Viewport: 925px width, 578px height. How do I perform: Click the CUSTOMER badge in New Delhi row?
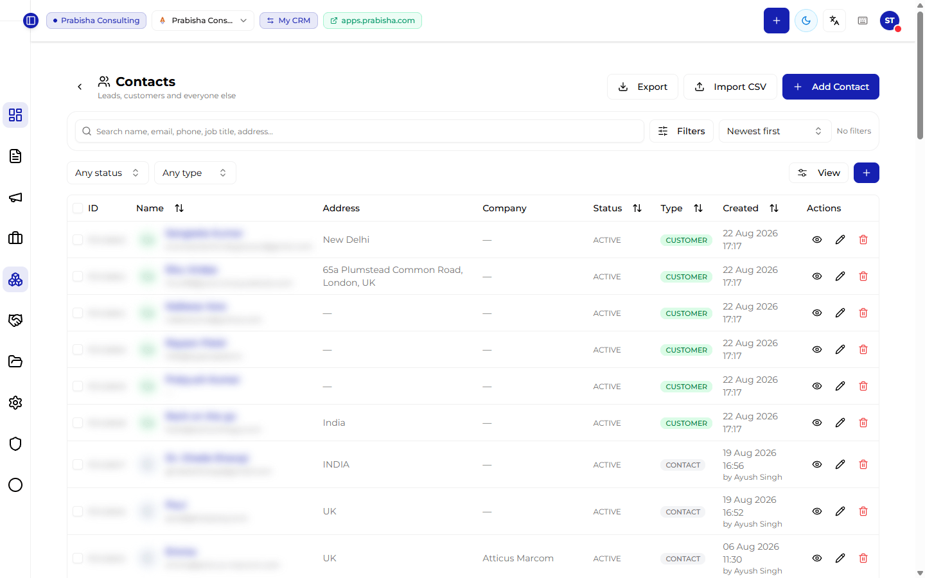click(x=686, y=240)
